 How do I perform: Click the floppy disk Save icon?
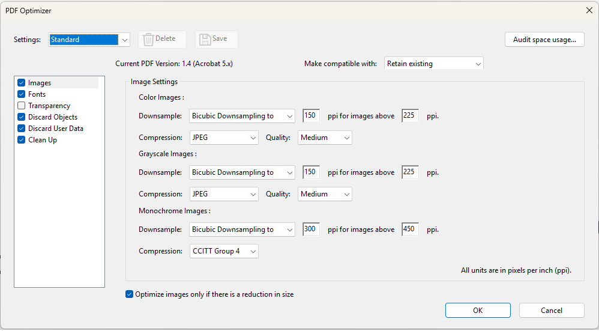click(x=205, y=40)
